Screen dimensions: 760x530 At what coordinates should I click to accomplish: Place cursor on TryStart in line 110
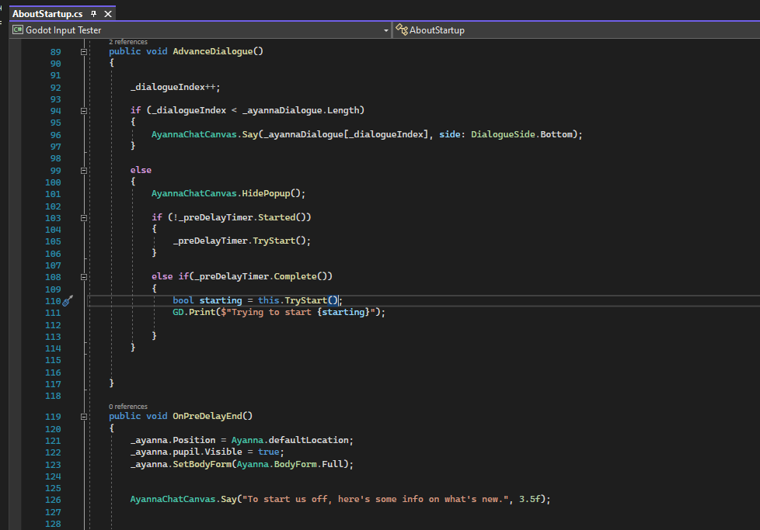305,300
